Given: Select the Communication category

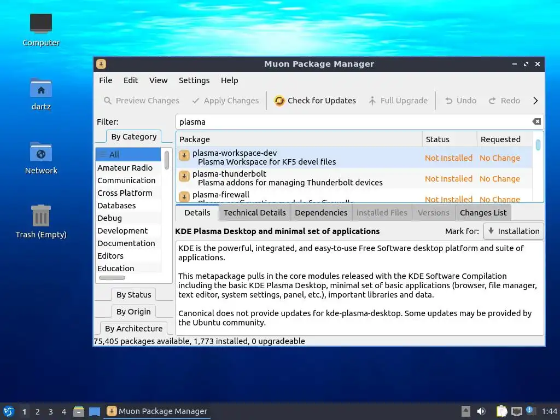Looking at the screenshot, I should point(128,180).
